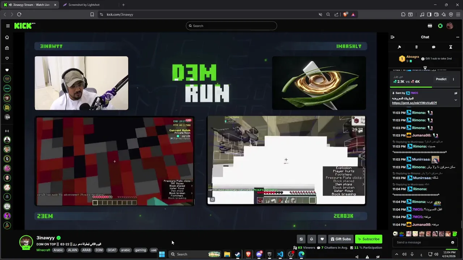Open the Kick user avatar menu
The height and width of the screenshot is (260, 463).
pos(450,26)
